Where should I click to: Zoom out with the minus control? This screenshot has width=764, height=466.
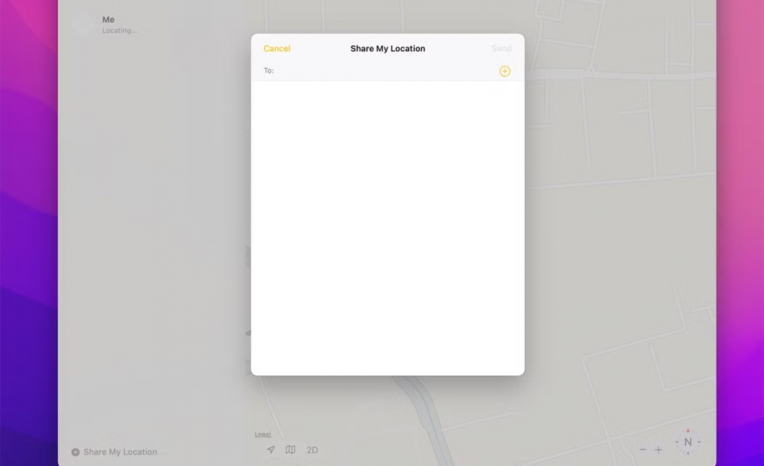pos(643,450)
